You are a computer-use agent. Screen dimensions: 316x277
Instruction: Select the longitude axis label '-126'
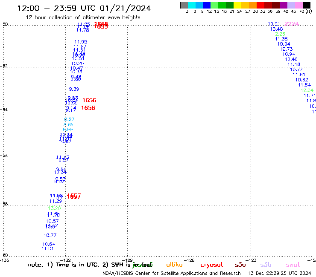click(189, 260)
